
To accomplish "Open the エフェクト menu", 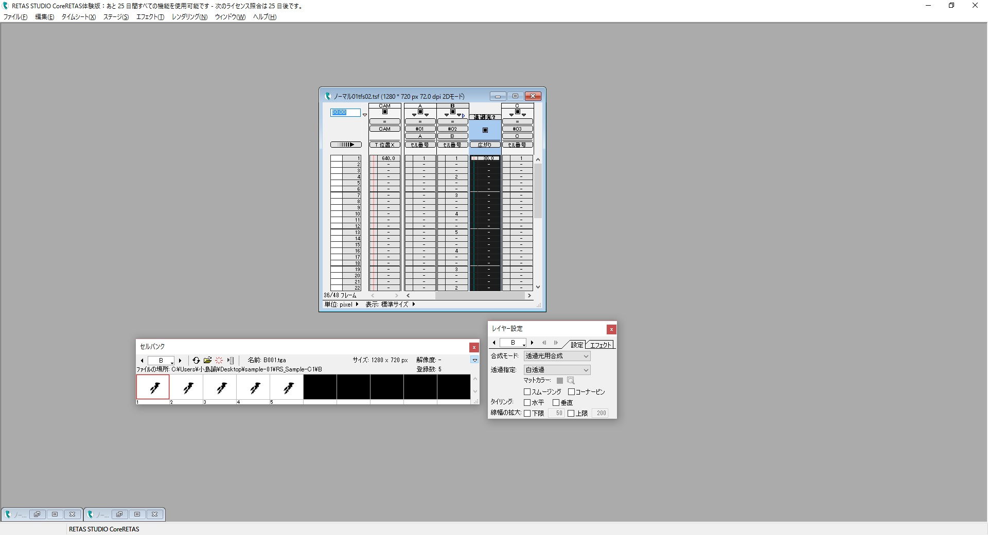I will point(150,17).
